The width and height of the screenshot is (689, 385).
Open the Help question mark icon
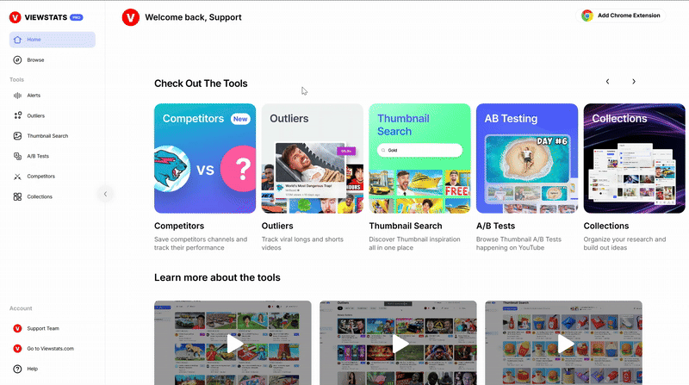[17, 369]
